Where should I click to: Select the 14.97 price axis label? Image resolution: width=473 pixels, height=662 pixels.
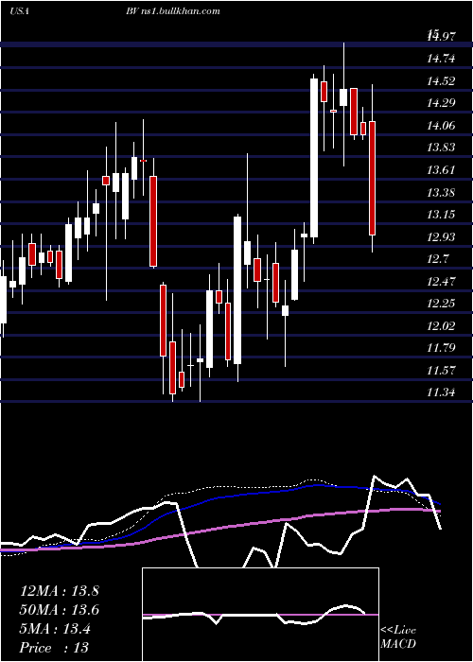441,36
